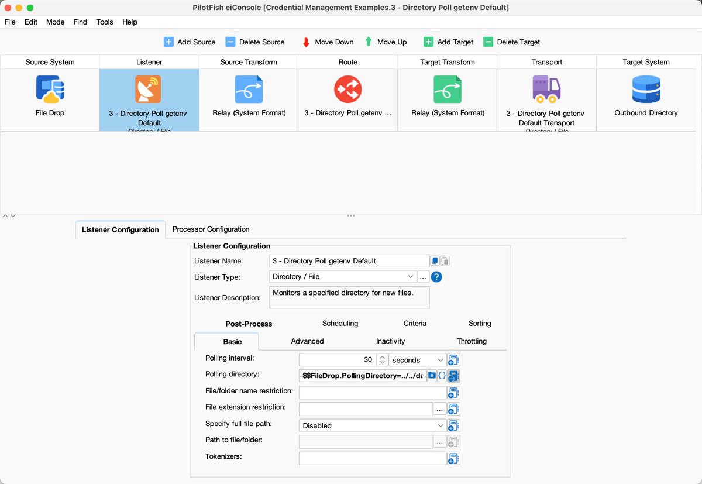Click the Move Up toolbar button

click(x=385, y=42)
